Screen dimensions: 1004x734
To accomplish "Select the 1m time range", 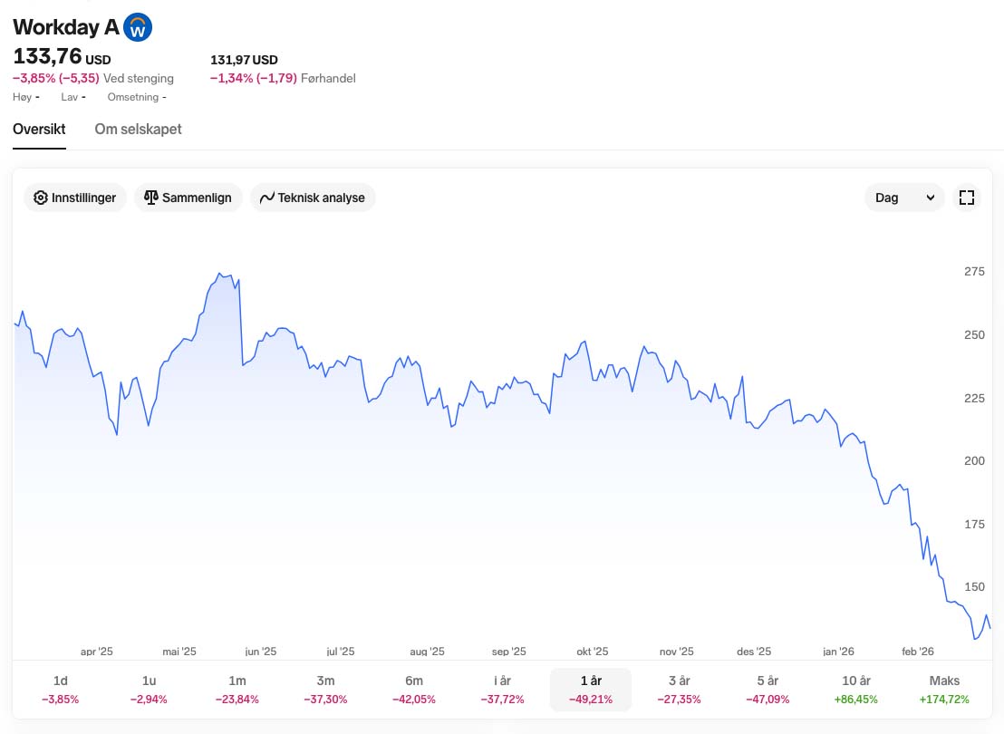I will 237,690.
